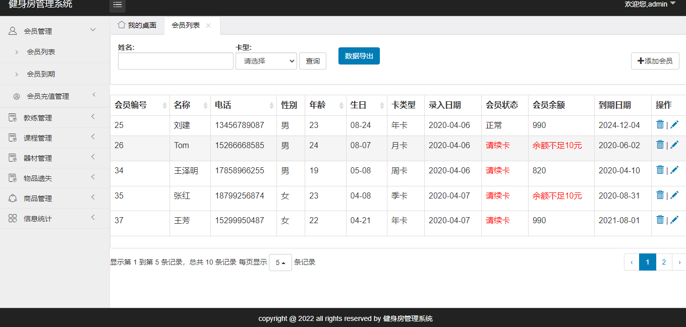This screenshot has width=686, height=327.
Task: Open 会员到期 in the sidebar
Action: click(41, 74)
